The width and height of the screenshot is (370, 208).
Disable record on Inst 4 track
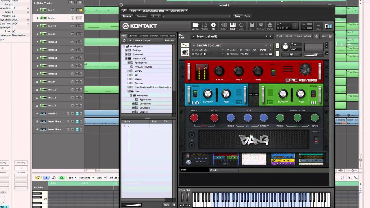[x=72, y=18]
